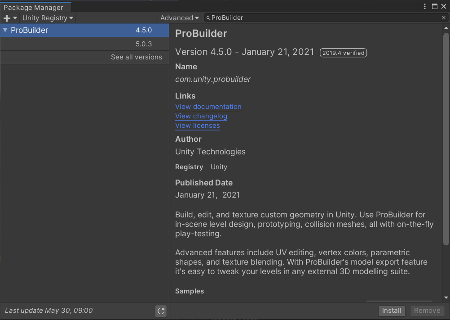Click the vertical scrollbar on the right
Viewport: 450px width, 320px height.
pyautogui.click(x=446, y=135)
